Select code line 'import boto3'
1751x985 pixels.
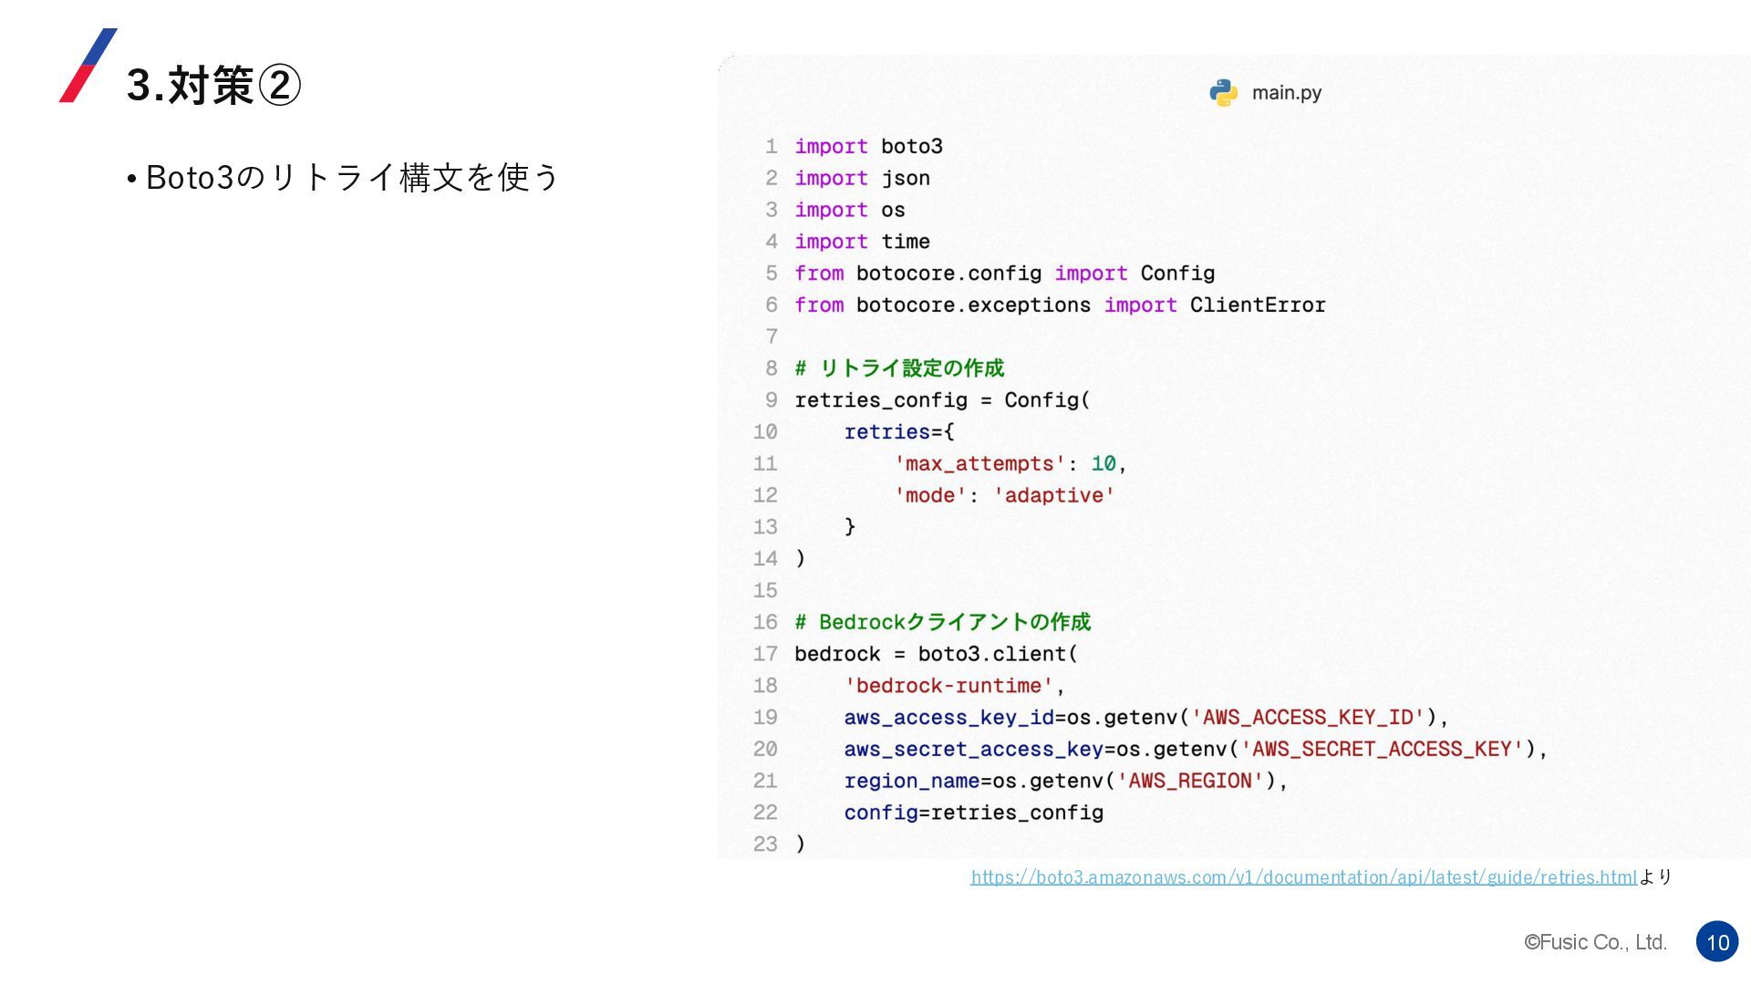tap(868, 147)
